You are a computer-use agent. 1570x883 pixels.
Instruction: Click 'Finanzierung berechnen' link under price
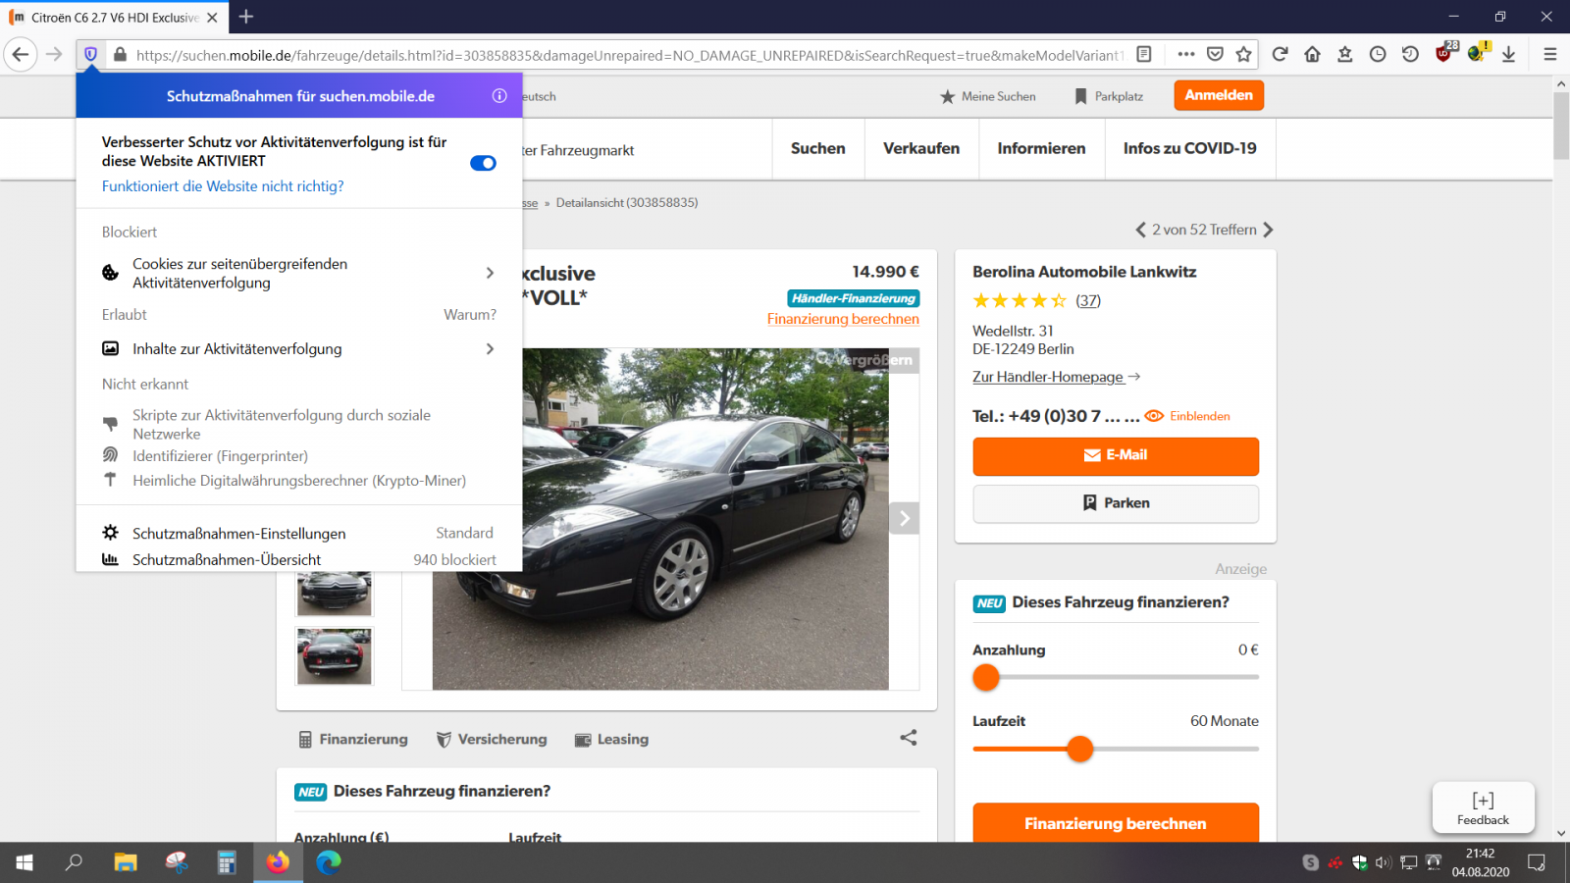[x=843, y=319]
